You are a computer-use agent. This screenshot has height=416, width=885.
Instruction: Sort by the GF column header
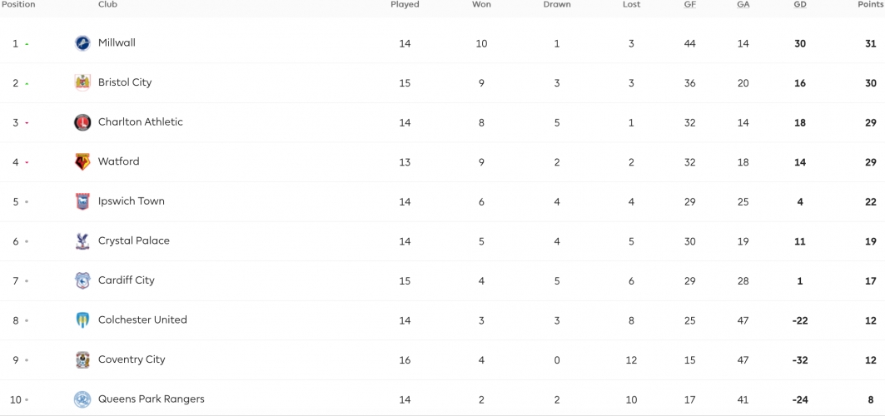689,4
